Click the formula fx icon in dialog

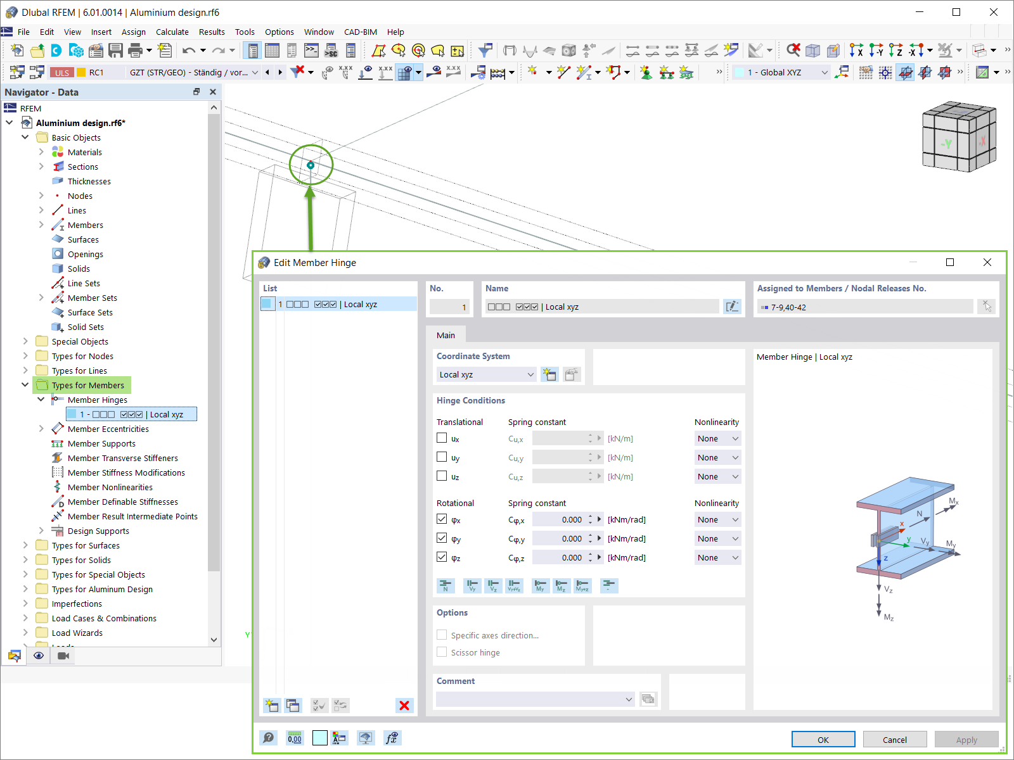point(392,738)
